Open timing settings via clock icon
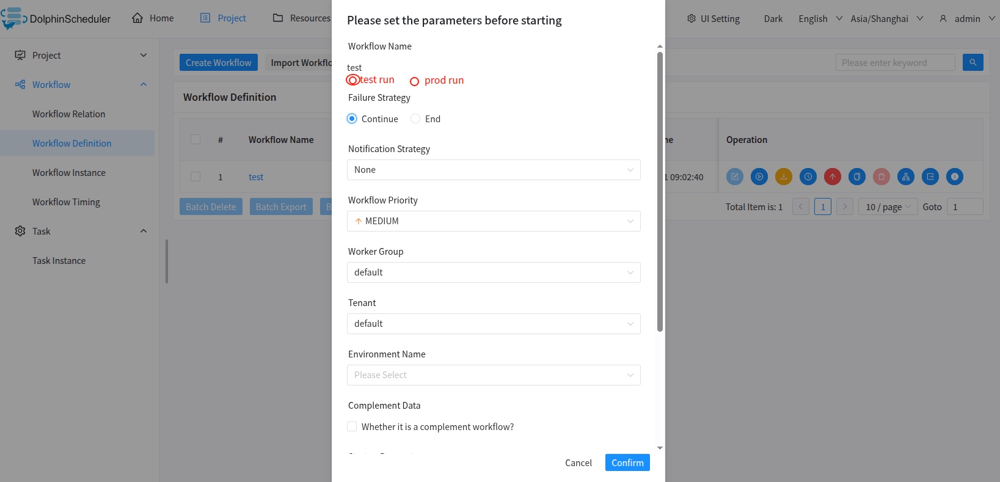 [x=808, y=177]
